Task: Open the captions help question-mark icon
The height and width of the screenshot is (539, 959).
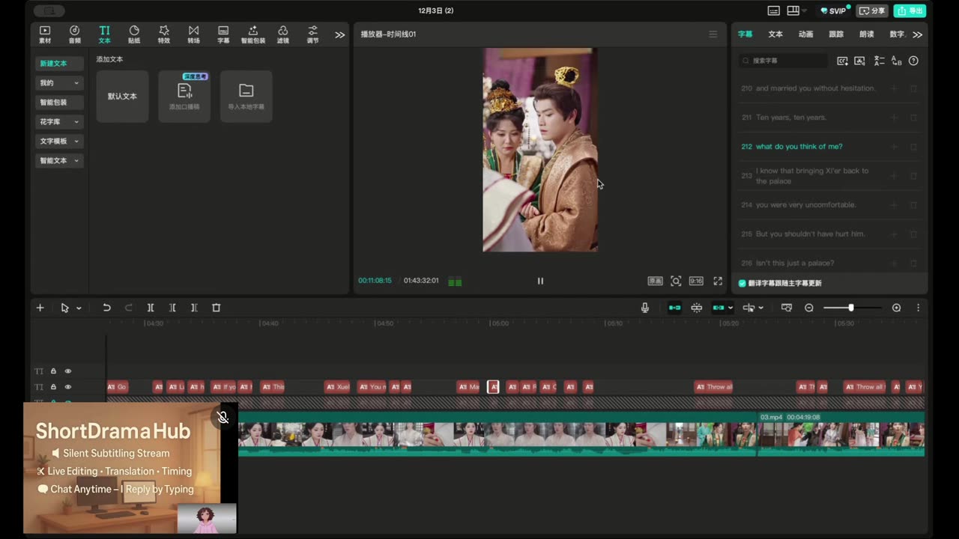Action: tap(913, 61)
